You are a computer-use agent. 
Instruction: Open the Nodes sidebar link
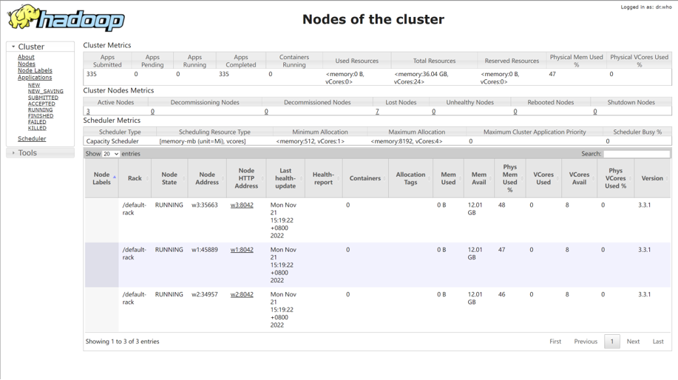pos(27,64)
